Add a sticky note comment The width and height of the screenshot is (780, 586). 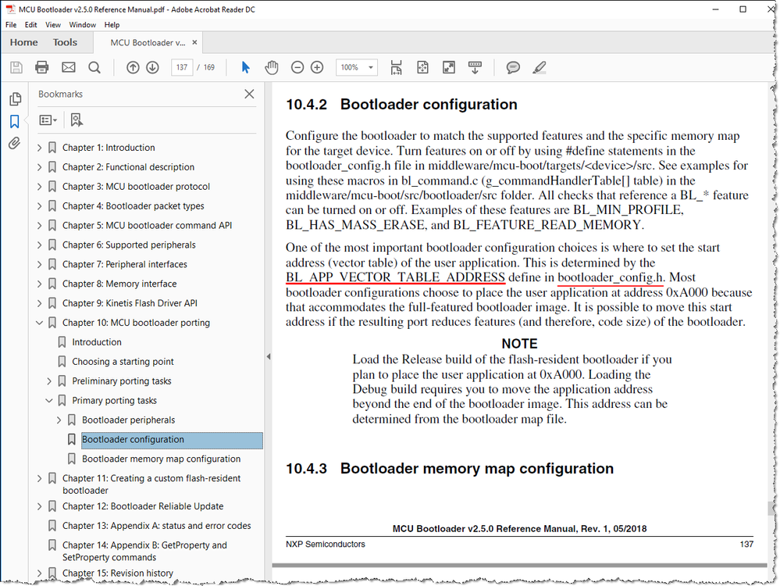[x=513, y=67]
